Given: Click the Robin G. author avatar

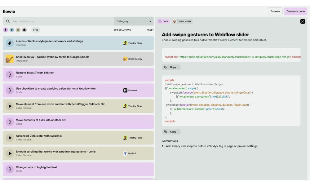Looking at the screenshot, I should [x=125, y=153].
